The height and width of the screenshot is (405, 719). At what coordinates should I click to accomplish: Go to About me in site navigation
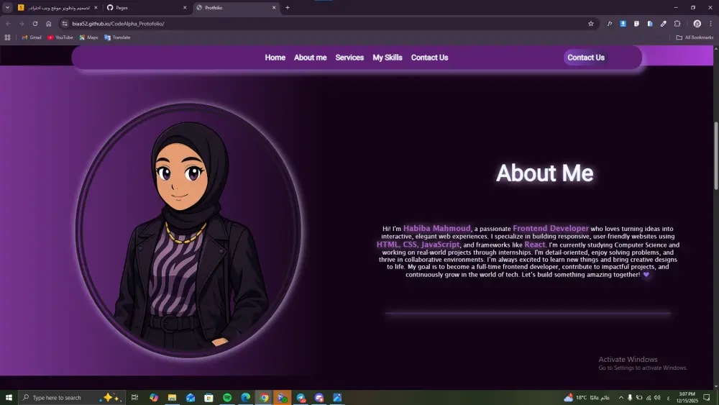point(310,58)
